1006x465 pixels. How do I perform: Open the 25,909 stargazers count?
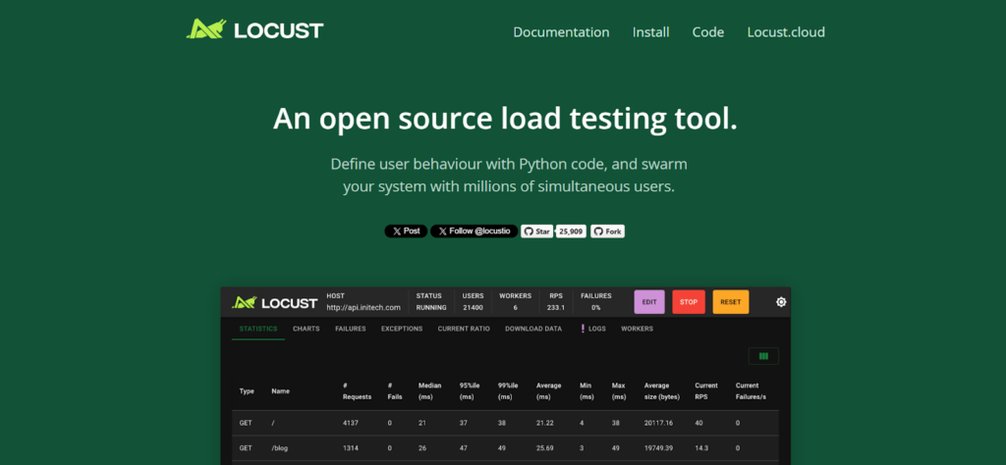coord(571,232)
